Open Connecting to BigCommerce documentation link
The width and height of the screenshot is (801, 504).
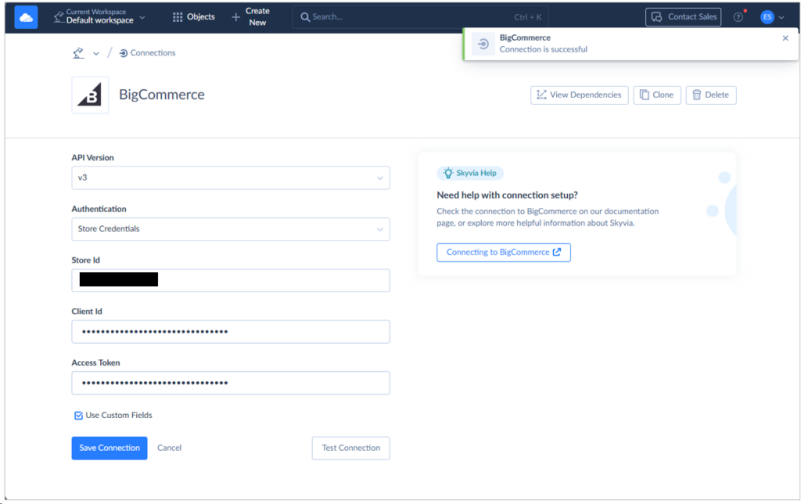(504, 252)
